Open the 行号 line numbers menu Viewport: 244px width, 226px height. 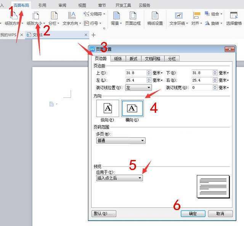pos(92,23)
